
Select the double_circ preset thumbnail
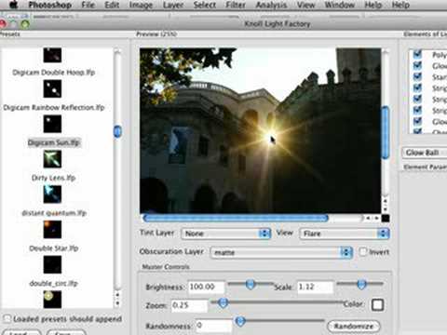[52, 264]
